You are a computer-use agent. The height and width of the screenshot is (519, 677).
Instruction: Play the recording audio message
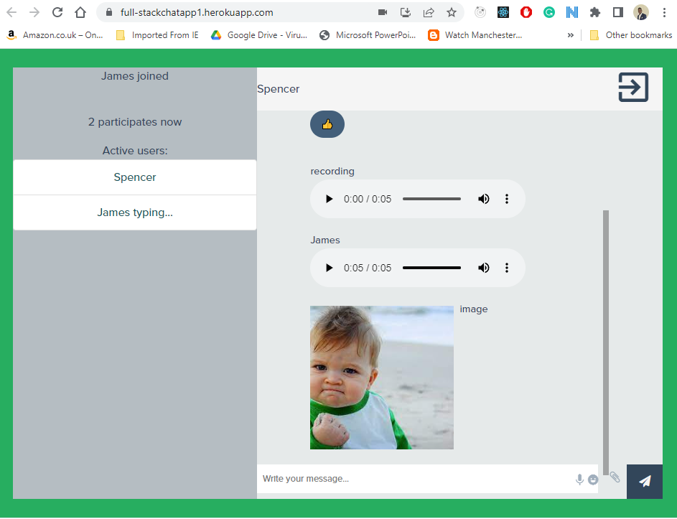[x=329, y=199]
